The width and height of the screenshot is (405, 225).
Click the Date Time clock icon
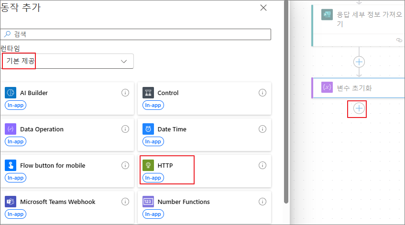coord(148,129)
